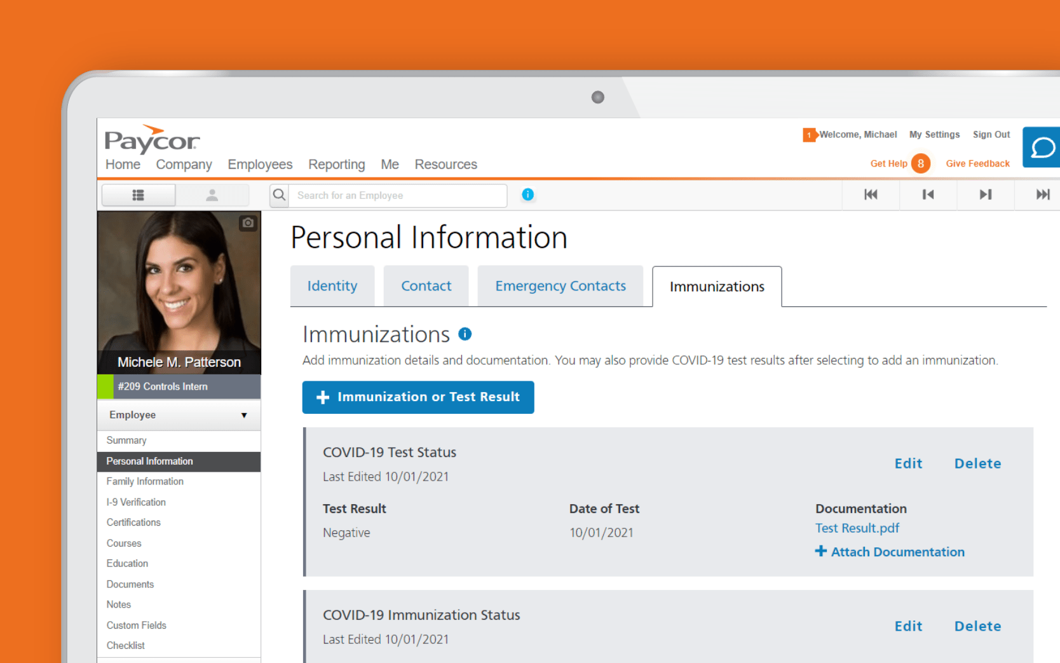Edit the COVID-19 Test Status entry

pos(908,463)
